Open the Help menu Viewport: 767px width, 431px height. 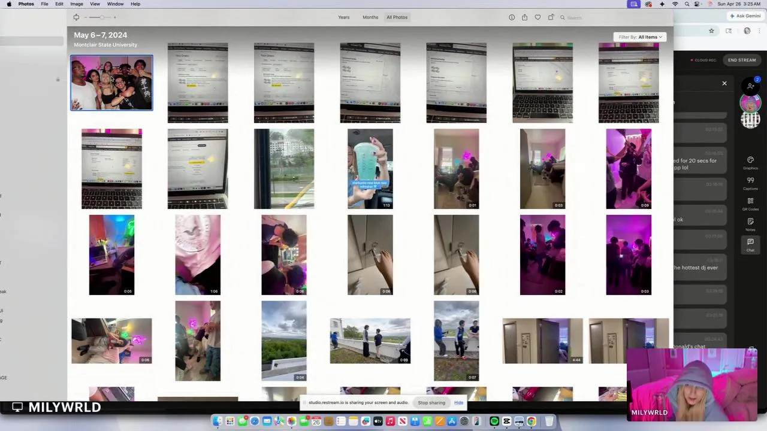coord(135,4)
